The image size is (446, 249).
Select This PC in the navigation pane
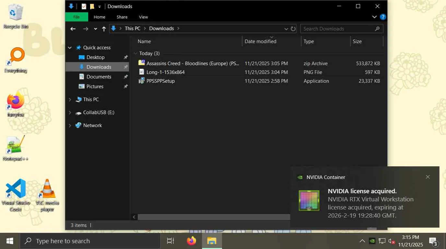(x=91, y=100)
